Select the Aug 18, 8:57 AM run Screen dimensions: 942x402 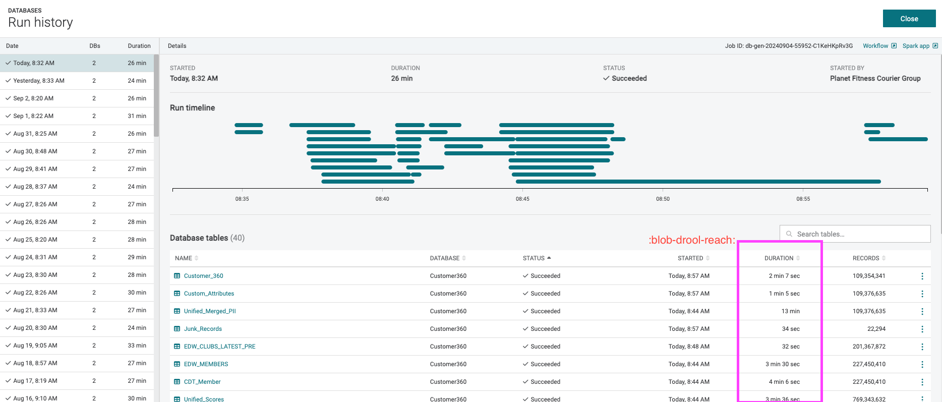pyautogui.click(x=77, y=363)
